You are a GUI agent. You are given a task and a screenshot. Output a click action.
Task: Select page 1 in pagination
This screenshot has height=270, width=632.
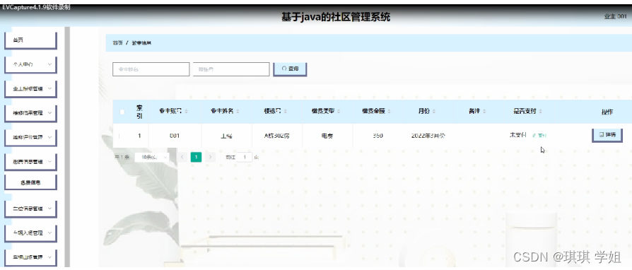[196, 157]
